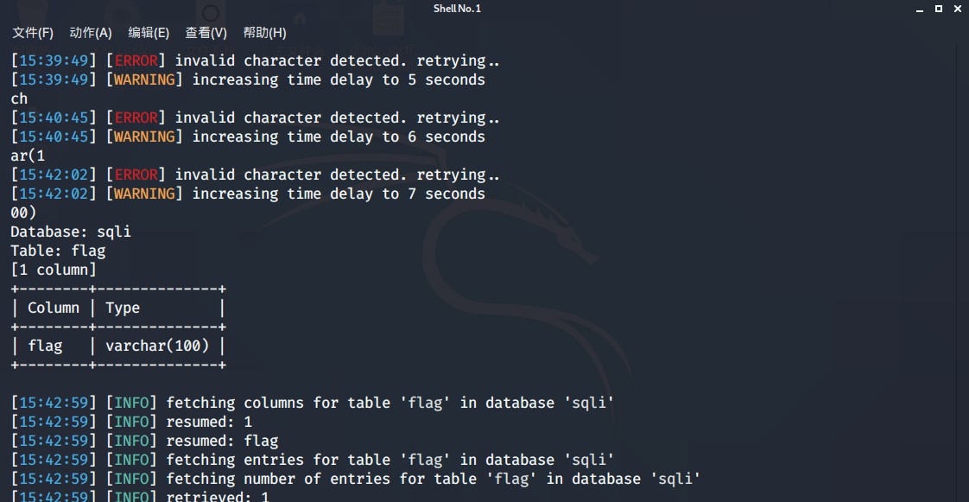Open the 文件(F) menu
This screenshot has height=502, width=969.
click(x=32, y=33)
